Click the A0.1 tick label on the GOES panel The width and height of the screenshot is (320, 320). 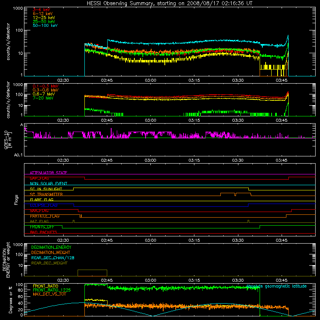point(18,155)
